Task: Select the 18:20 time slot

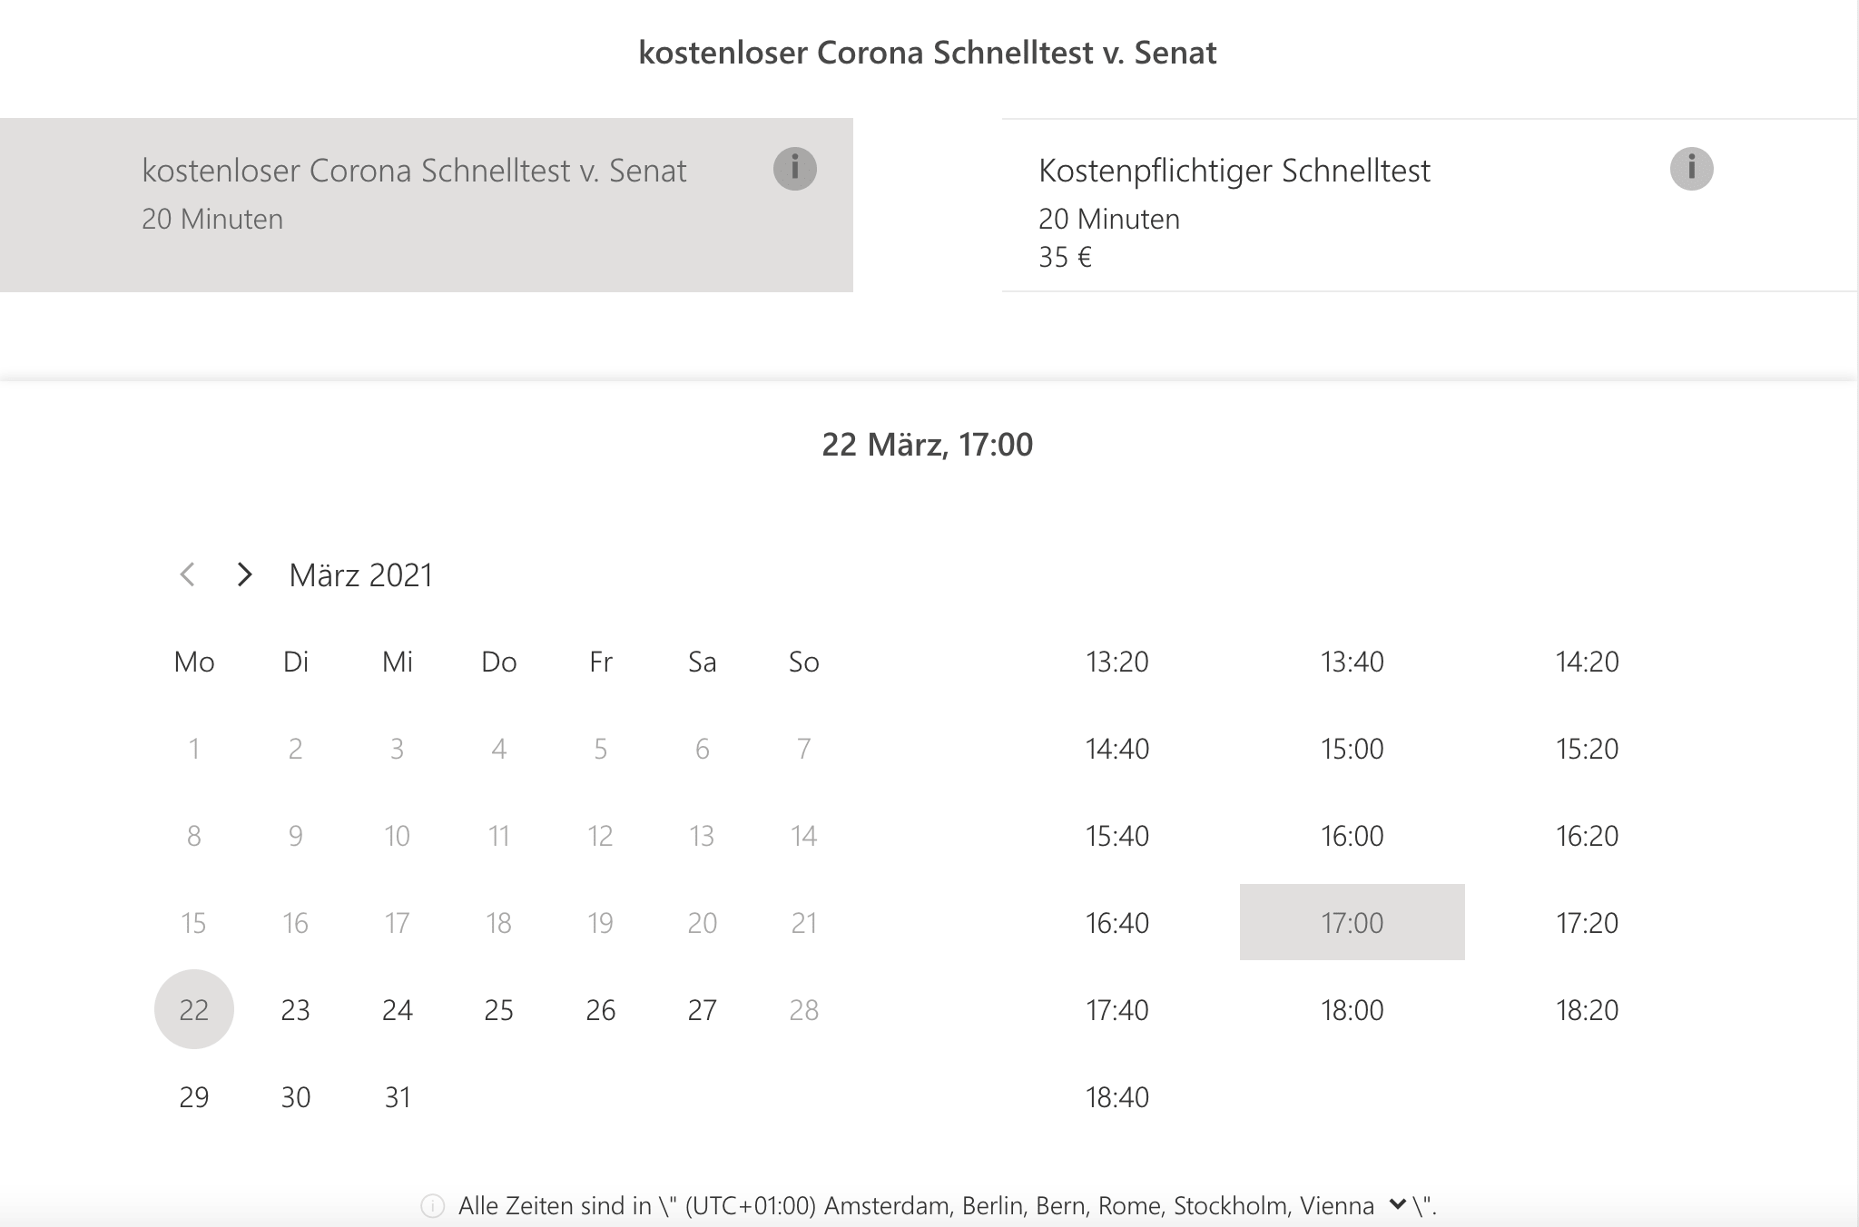Action: tap(1588, 1010)
